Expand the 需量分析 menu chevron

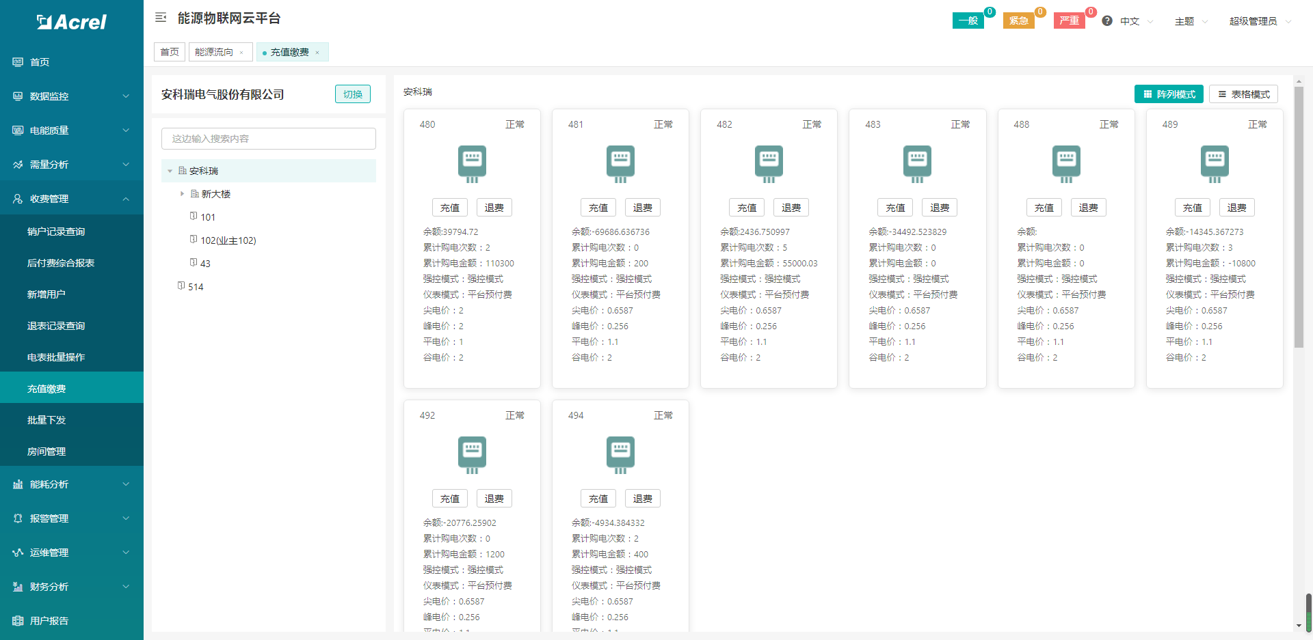[x=126, y=165]
